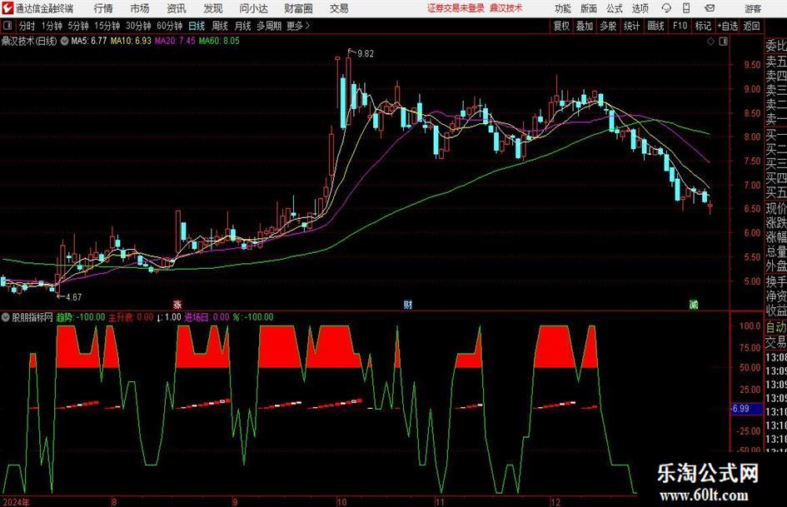Switch to 60分钟 period
The width and height of the screenshot is (787, 507).
point(170,26)
